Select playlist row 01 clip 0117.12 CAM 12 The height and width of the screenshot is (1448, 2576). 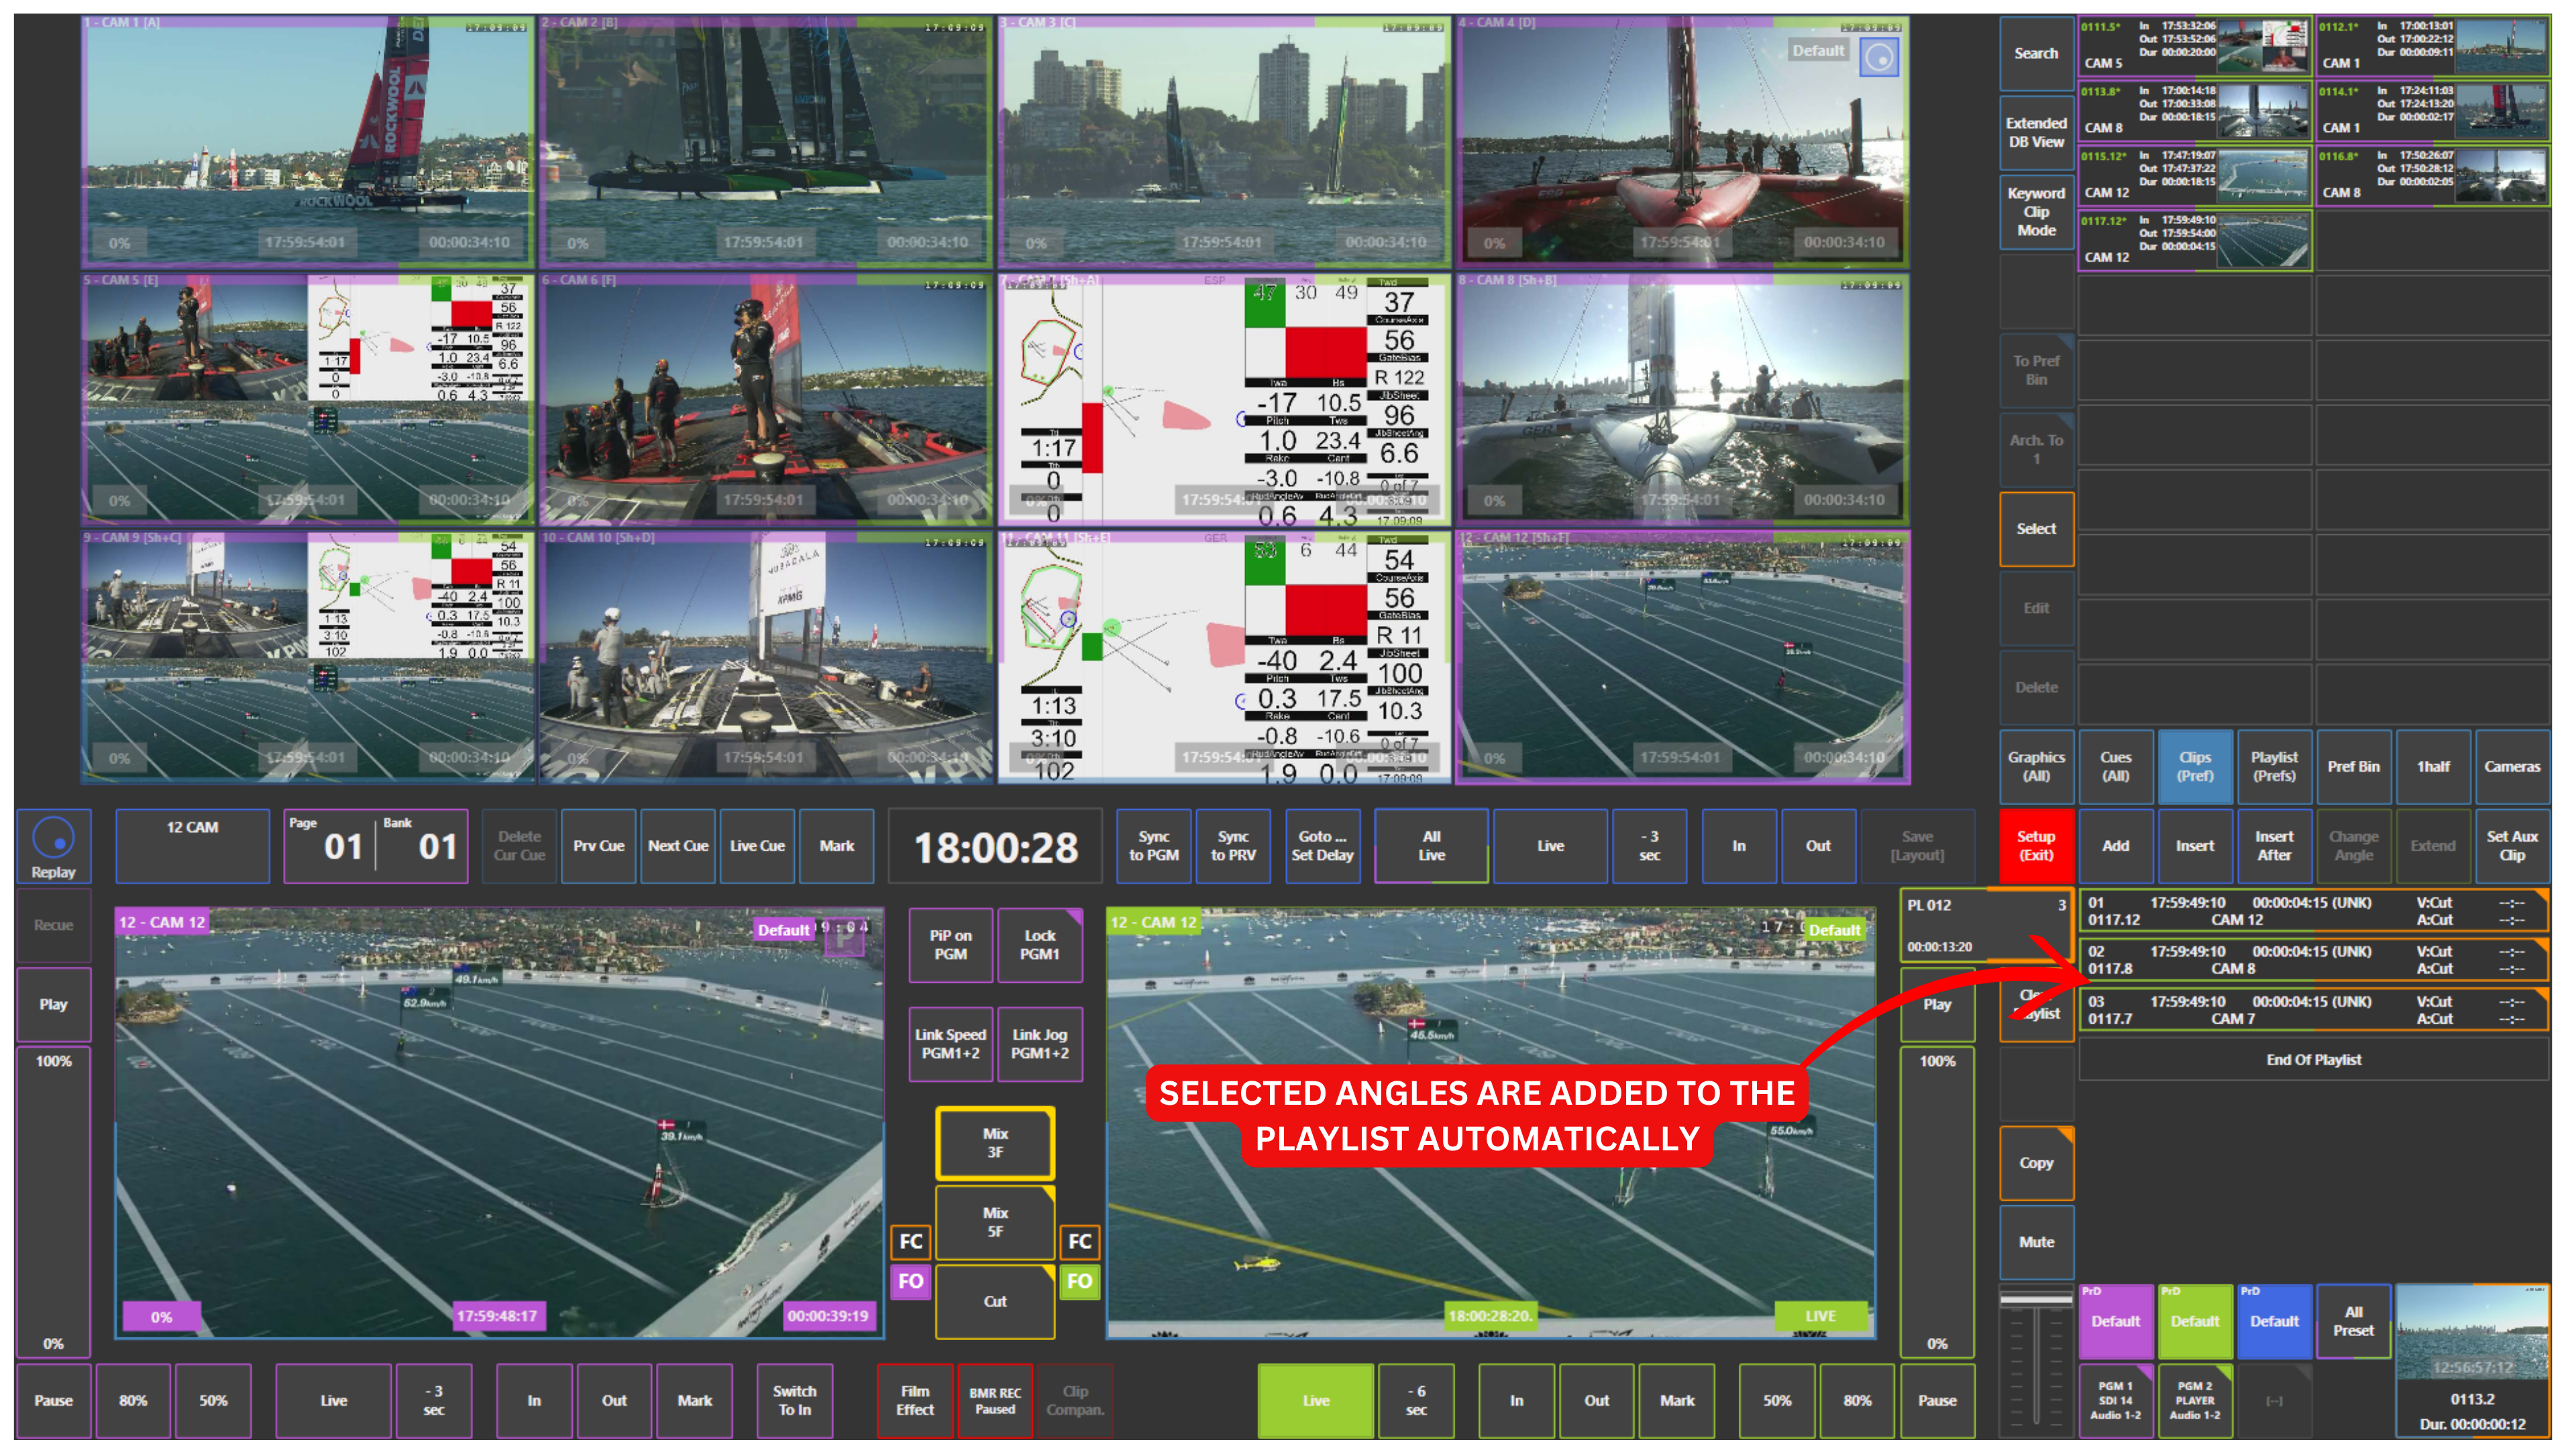point(2313,912)
